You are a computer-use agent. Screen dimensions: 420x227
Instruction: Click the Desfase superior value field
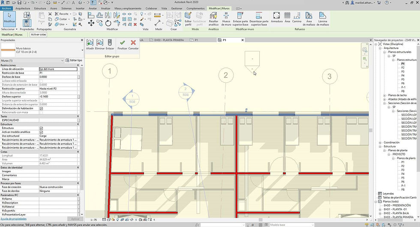[x=58, y=97]
